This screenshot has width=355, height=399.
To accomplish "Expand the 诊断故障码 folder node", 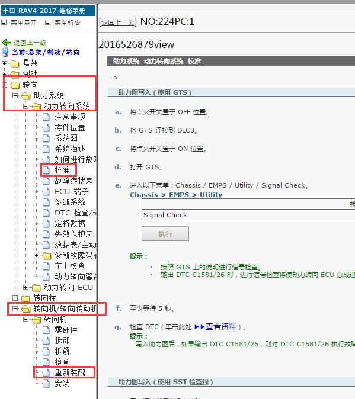I will [x=36, y=255].
